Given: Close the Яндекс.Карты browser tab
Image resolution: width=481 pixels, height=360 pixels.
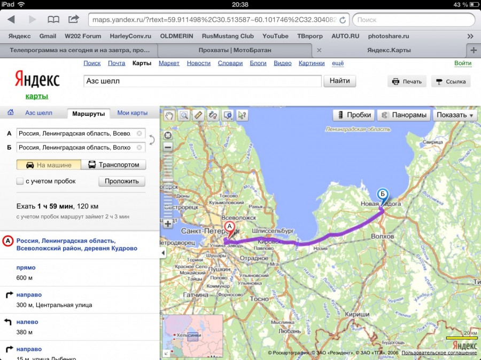Looking at the screenshot, I should coord(319,50).
